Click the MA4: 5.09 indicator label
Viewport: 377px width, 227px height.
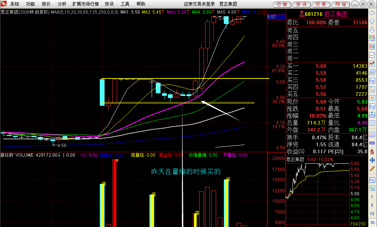point(203,12)
